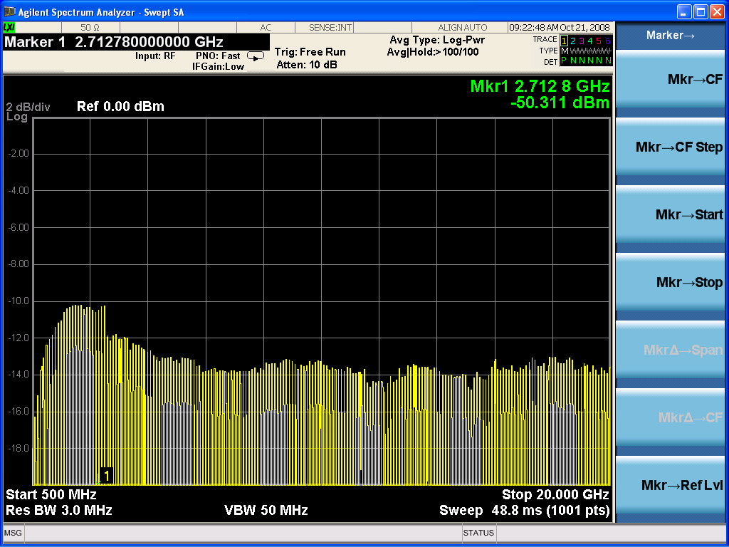729x547 pixels.
Task: Click the SENSE:INT status indicator
Action: (x=330, y=27)
